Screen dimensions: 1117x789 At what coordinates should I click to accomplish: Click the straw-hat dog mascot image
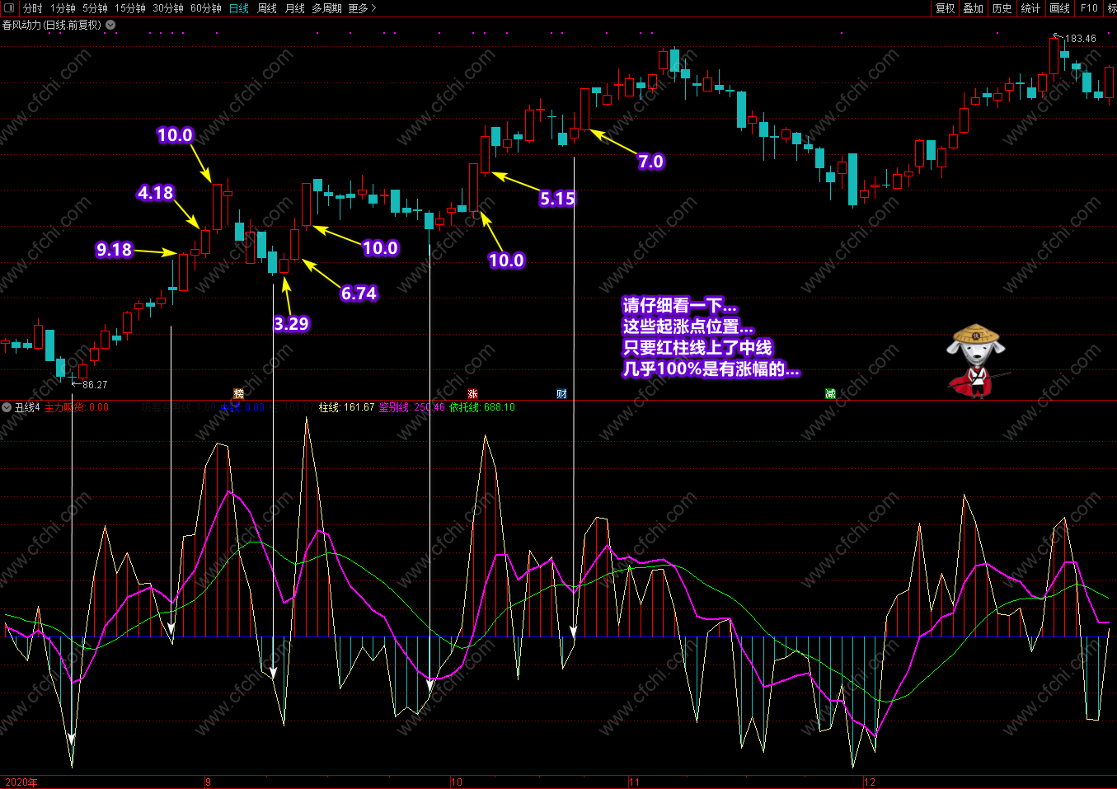975,360
